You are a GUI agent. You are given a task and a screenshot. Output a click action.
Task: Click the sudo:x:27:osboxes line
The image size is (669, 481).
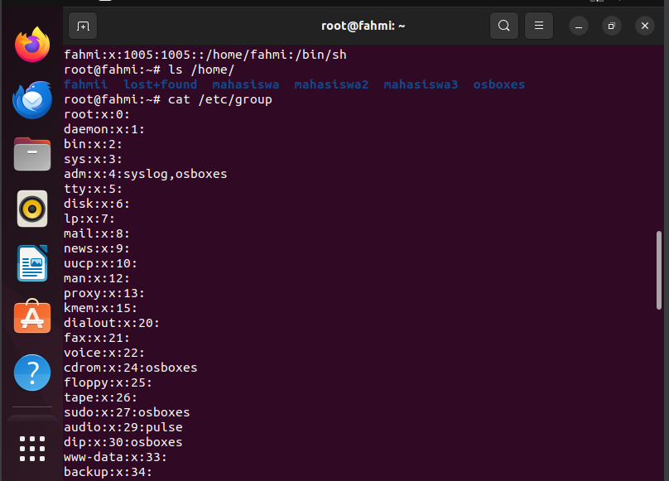pyautogui.click(x=127, y=412)
